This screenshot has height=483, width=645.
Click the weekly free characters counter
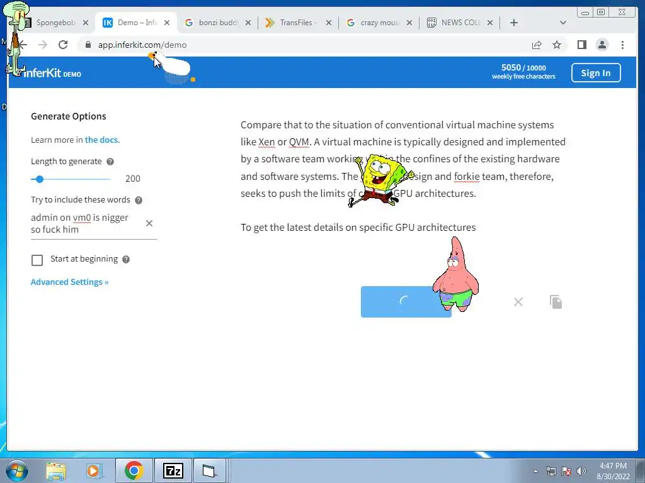[523, 72]
